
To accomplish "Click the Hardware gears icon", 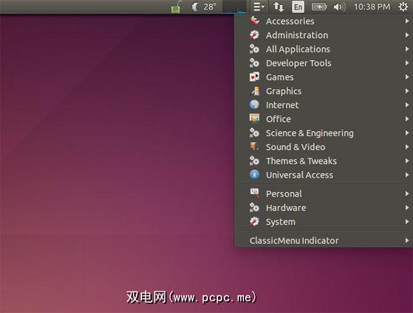I will tap(254, 208).
